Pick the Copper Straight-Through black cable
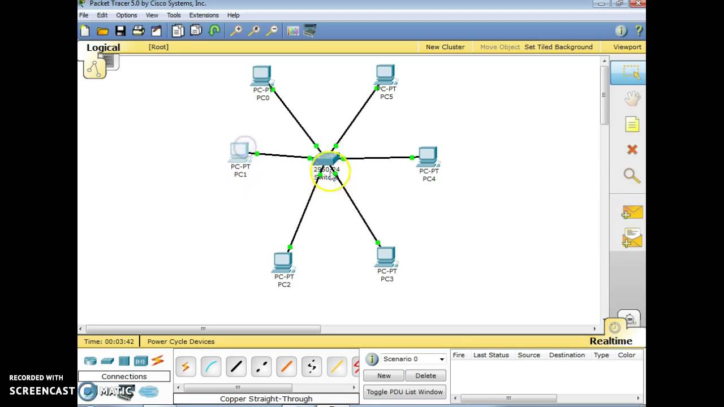Screen dimensions: 724x407 coord(236,367)
